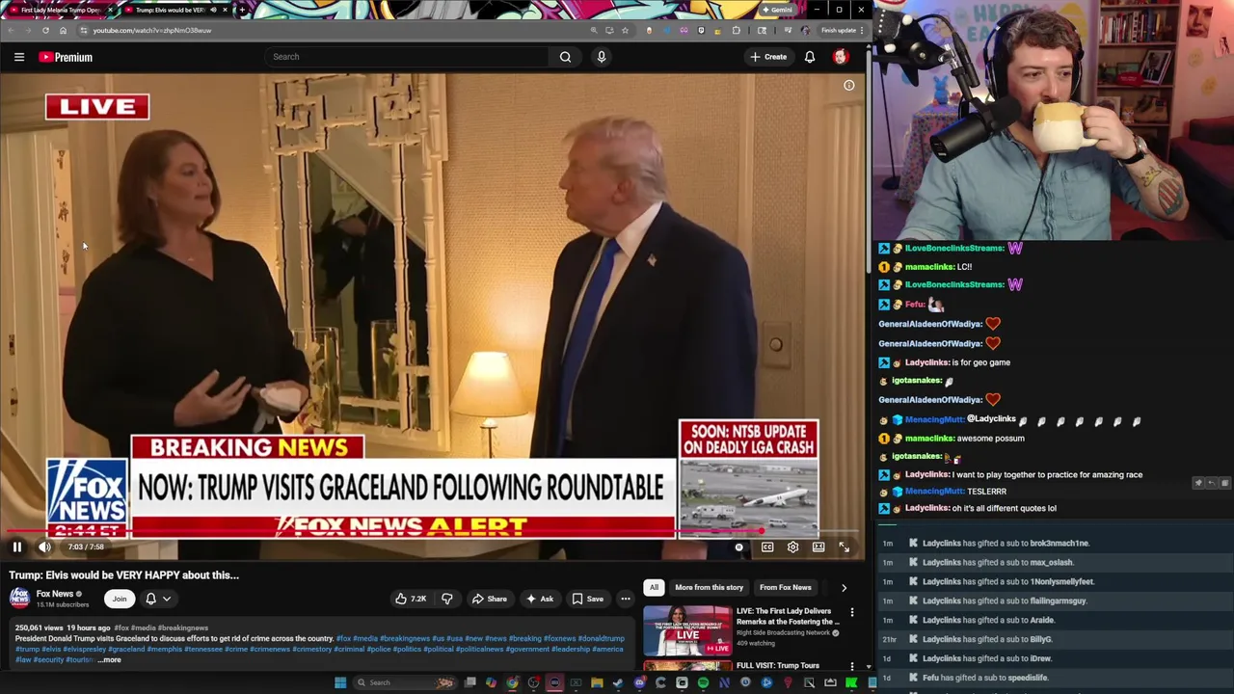Open options menu for First Lady live video
This screenshot has height=694, width=1234.
point(852,612)
